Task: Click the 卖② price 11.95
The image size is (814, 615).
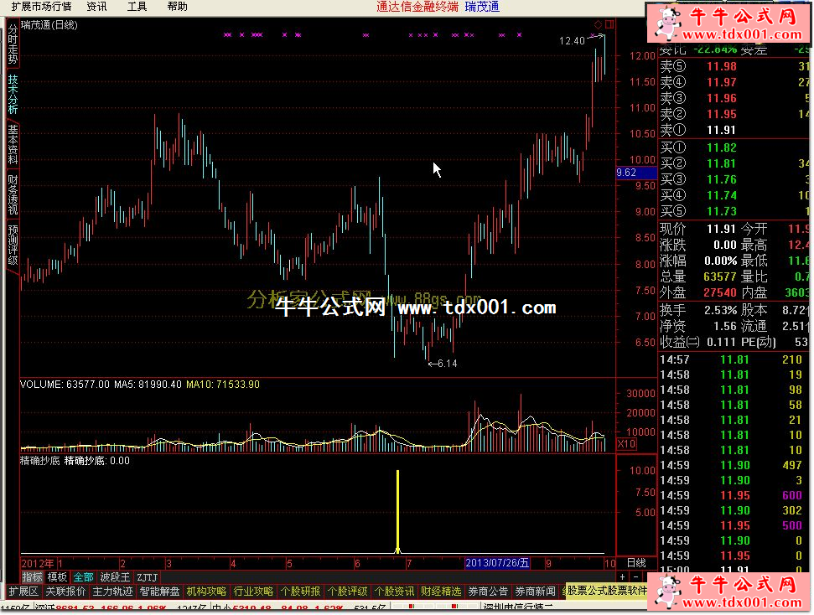Action: point(722,115)
